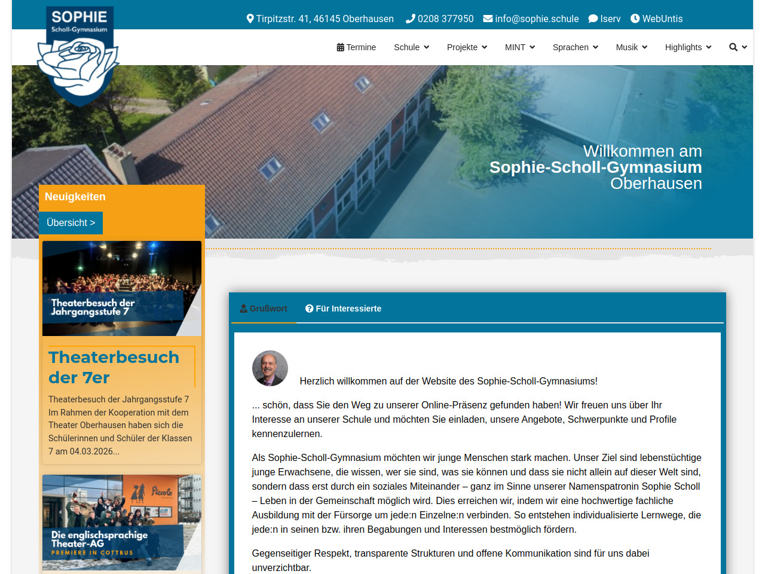Click the Iserv speech bubble icon

tap(593, 19)
